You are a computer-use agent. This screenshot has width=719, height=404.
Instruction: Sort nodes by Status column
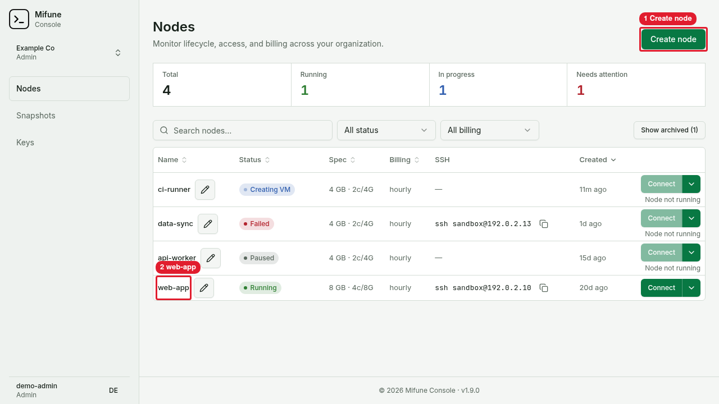coord(254,160)
